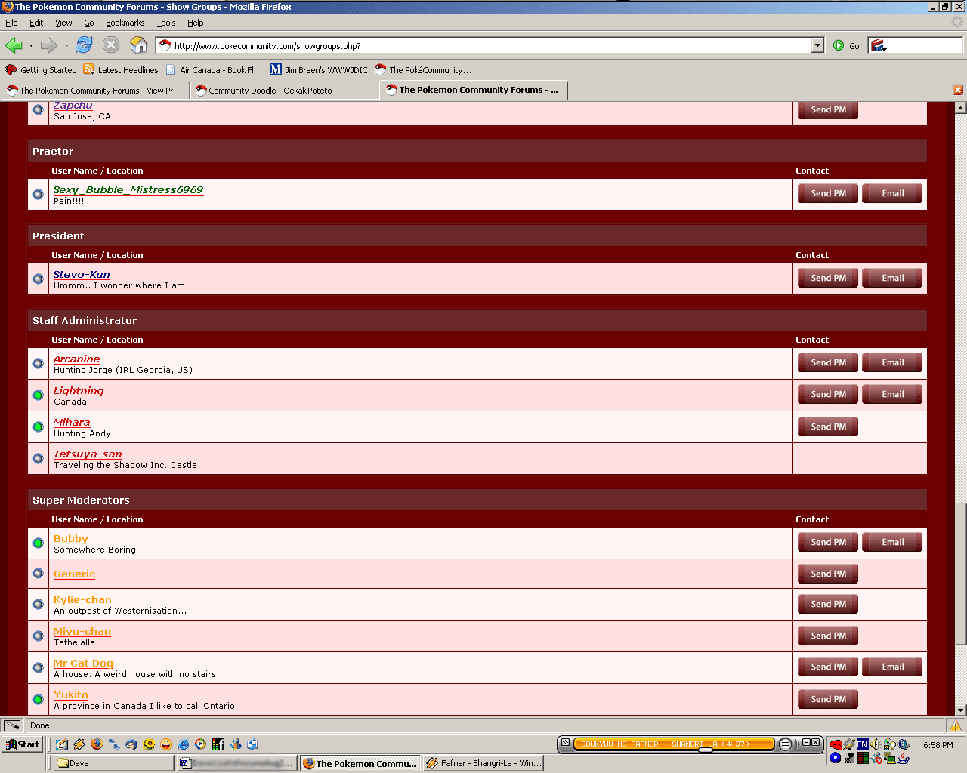
Task: Email Sexy_Bubble_Mistress6969
Action: (892, 193)
